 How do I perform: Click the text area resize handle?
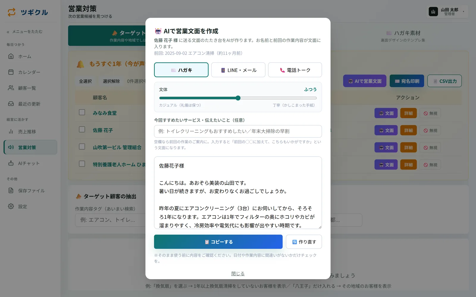(x=320, y=227)
